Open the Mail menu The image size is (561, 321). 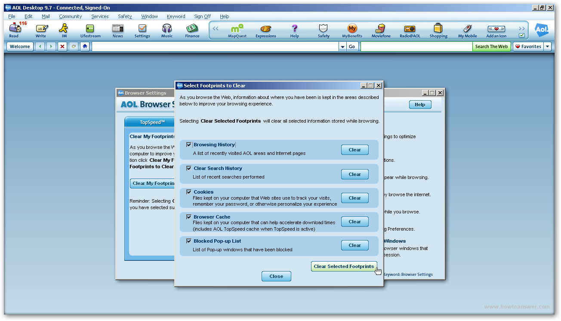coord(46,16)
